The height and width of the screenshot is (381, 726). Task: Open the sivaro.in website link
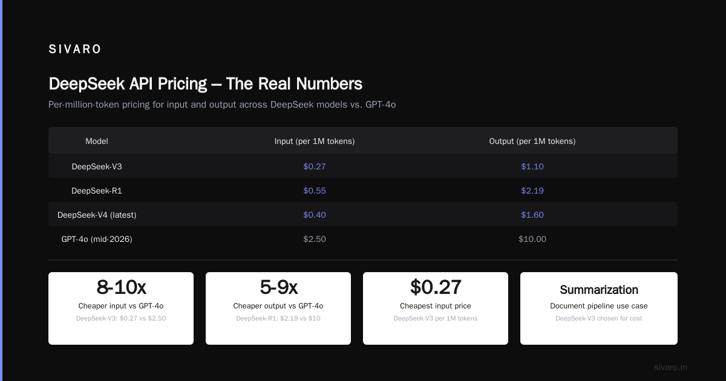point(670,367)
